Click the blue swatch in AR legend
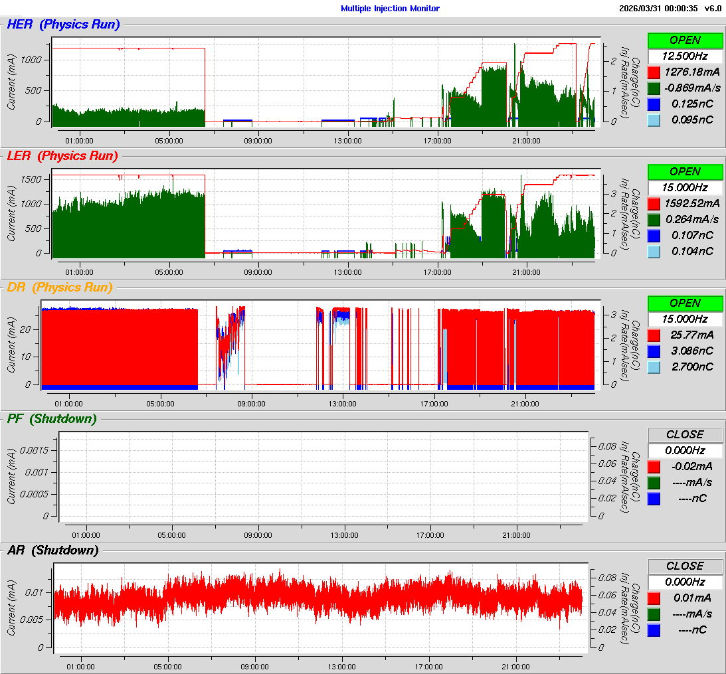726x674 pixels. pos(654,630)
